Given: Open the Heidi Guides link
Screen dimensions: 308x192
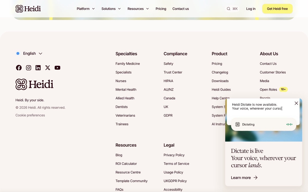Looking at the screenshot, I should tap(221, 90).
